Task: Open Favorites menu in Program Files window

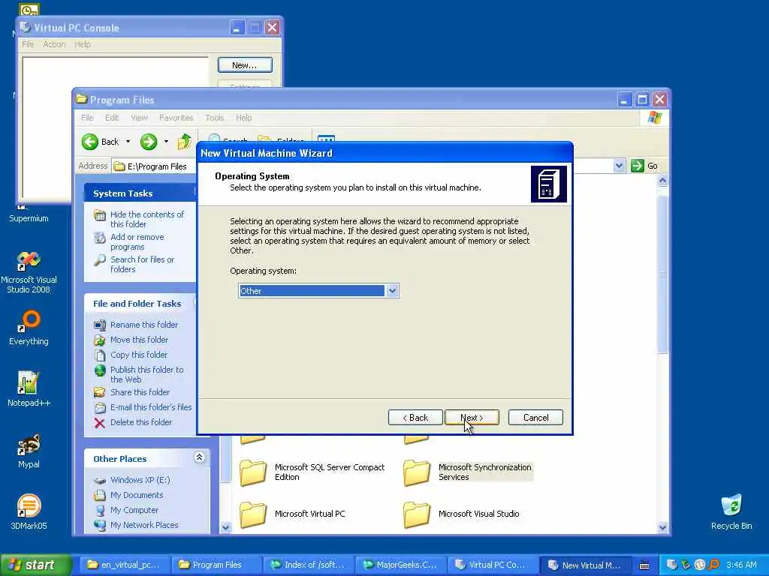Action: (x=176, y=118)
